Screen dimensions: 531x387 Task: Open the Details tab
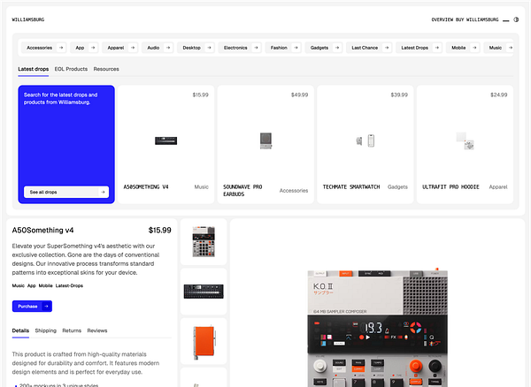pyautogui.click(x=20, y=330)
